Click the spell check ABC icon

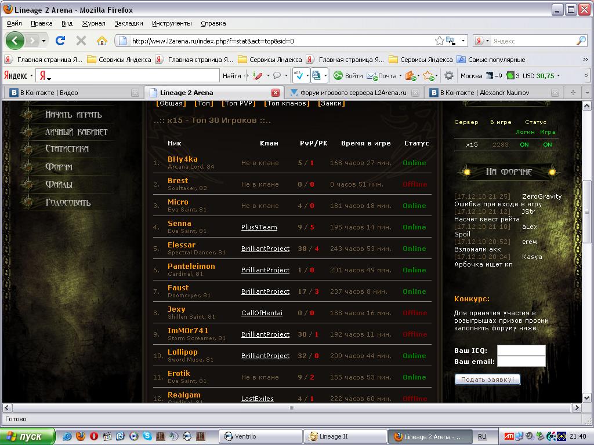pos(299,75)
